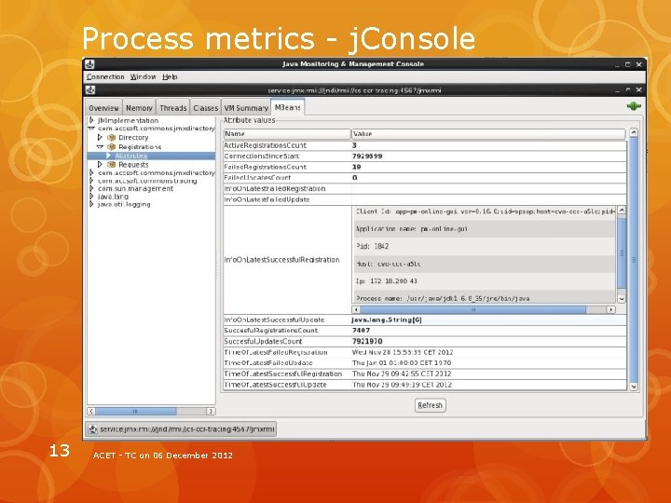
Task: Click the MBean tree scroll left arrow
Action: pyautogui.click(x=91, y=411)
